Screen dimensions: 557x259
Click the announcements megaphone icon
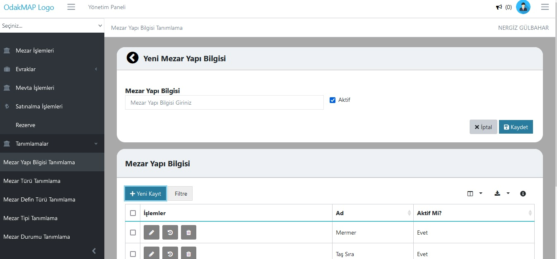click(499, 7)
